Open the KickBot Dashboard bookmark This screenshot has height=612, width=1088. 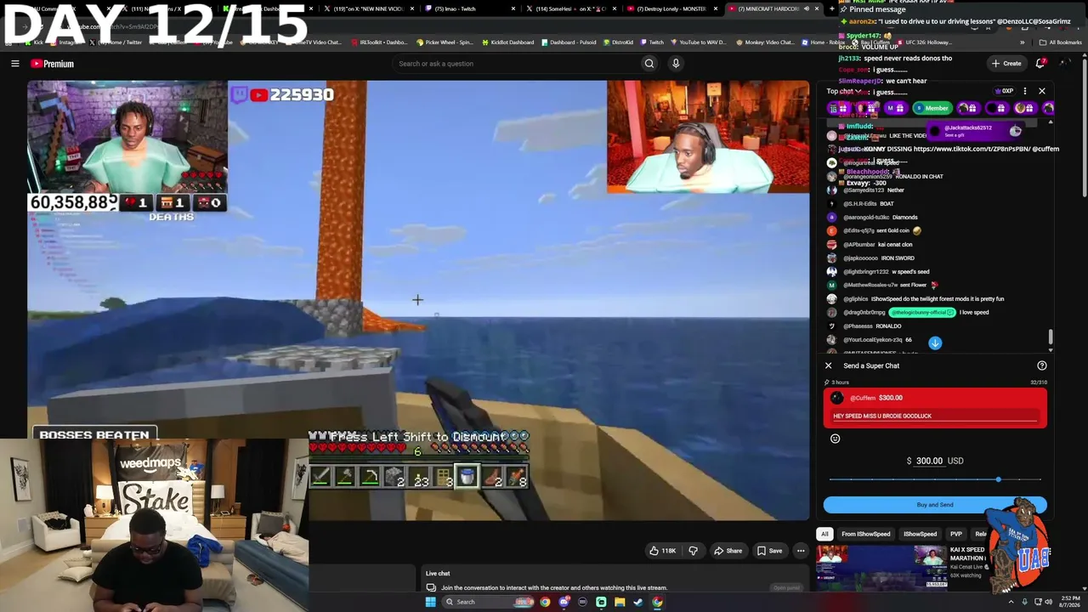(x=507, y=42)
